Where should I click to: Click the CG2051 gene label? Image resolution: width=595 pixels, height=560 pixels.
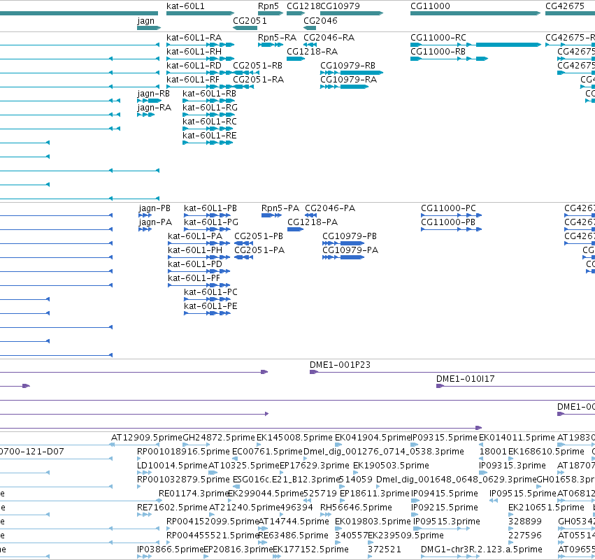coord(250,21)
